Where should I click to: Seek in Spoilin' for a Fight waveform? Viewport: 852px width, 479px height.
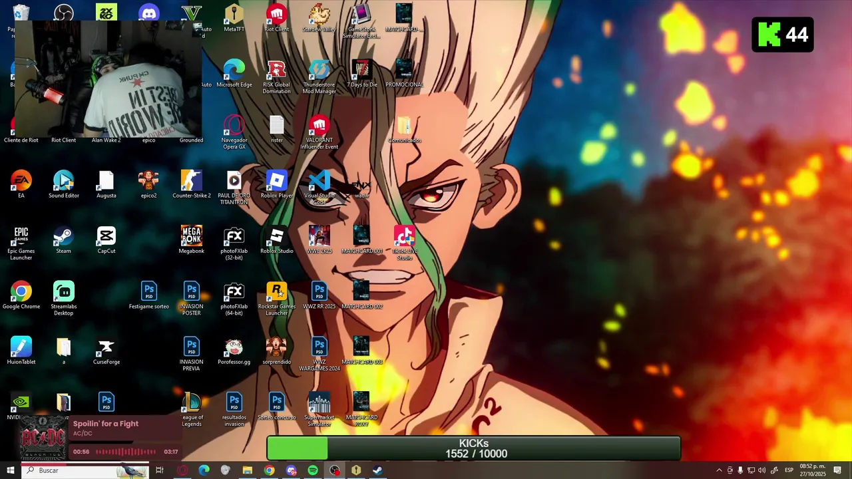[x=126, y=452]
